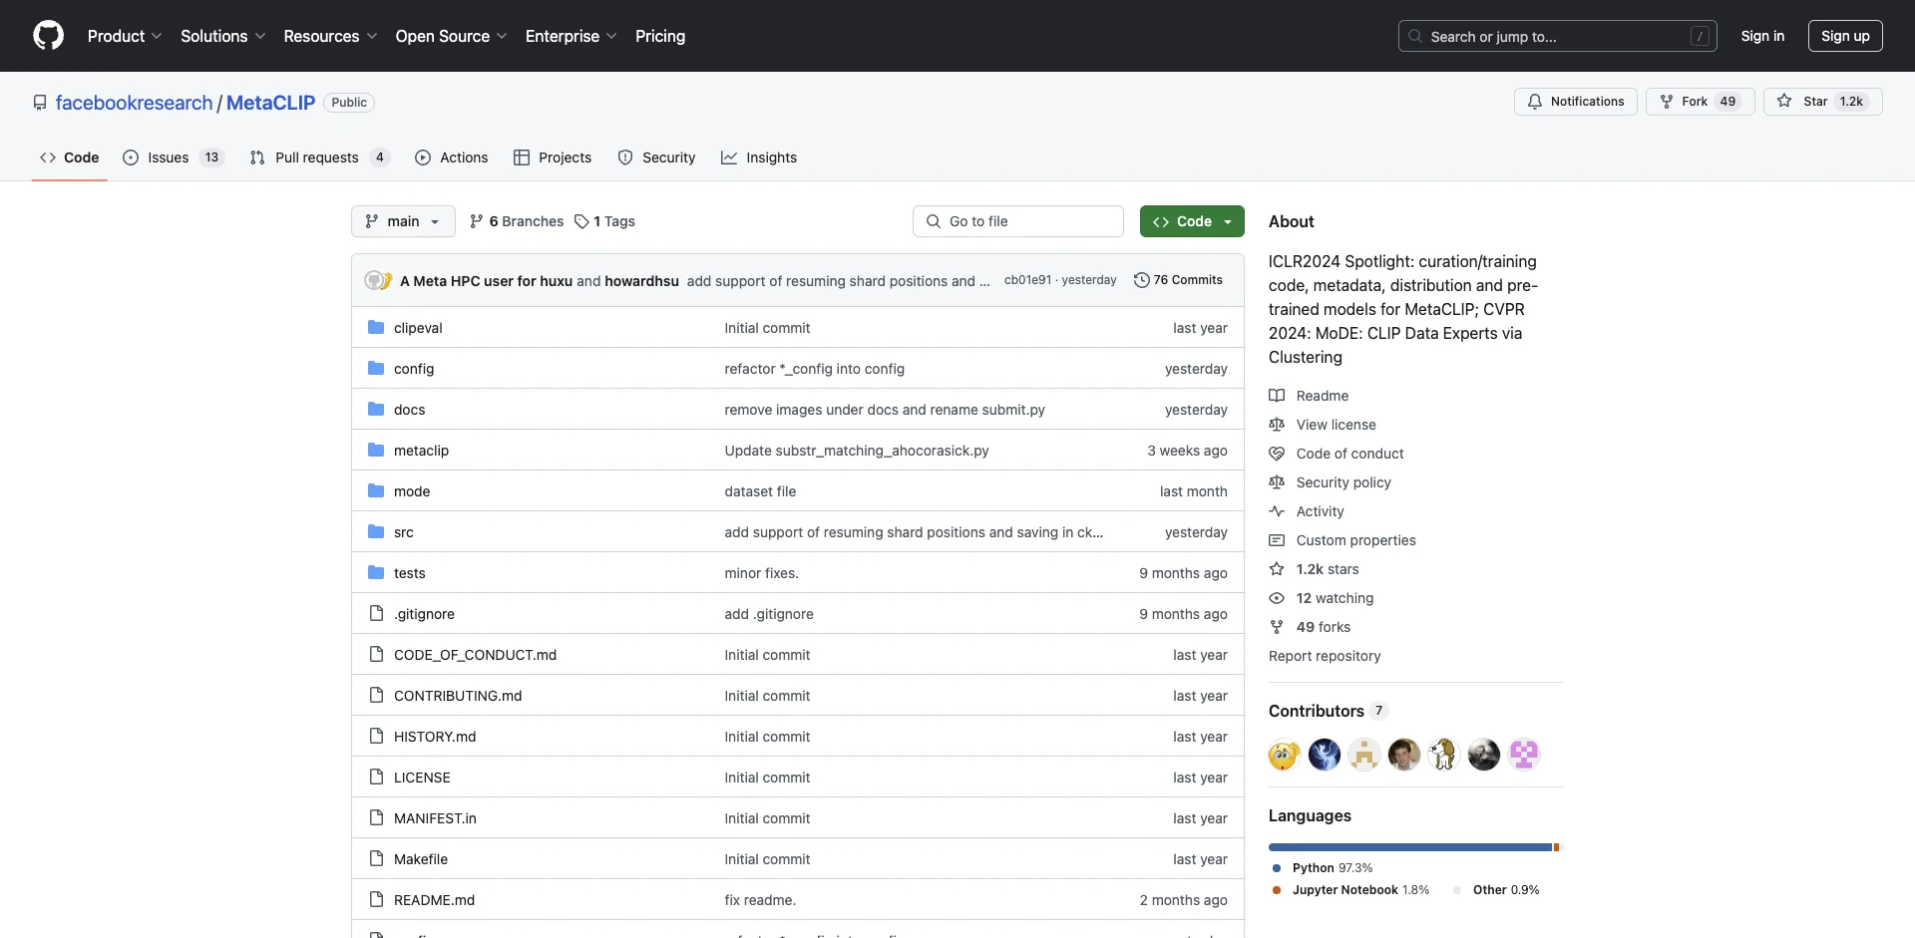Open the 'Update substr_matching_ahocorasick.py' commit
1915x938 pixels.
click(x=857, y=451)
